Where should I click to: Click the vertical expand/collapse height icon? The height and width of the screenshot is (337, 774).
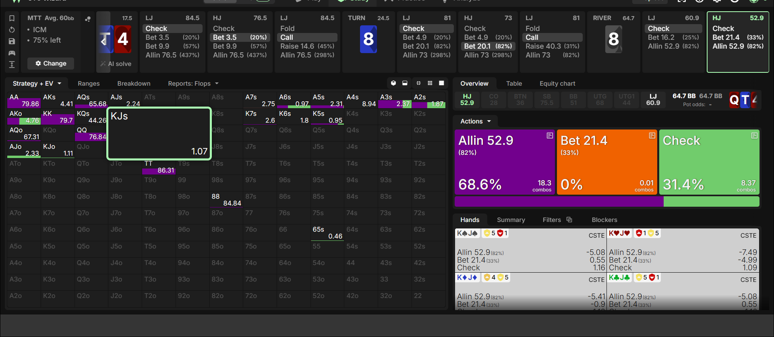point(12,64)
